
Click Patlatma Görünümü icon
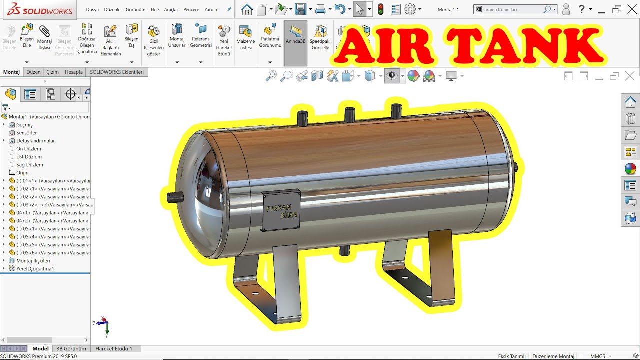tap(270, 29)
